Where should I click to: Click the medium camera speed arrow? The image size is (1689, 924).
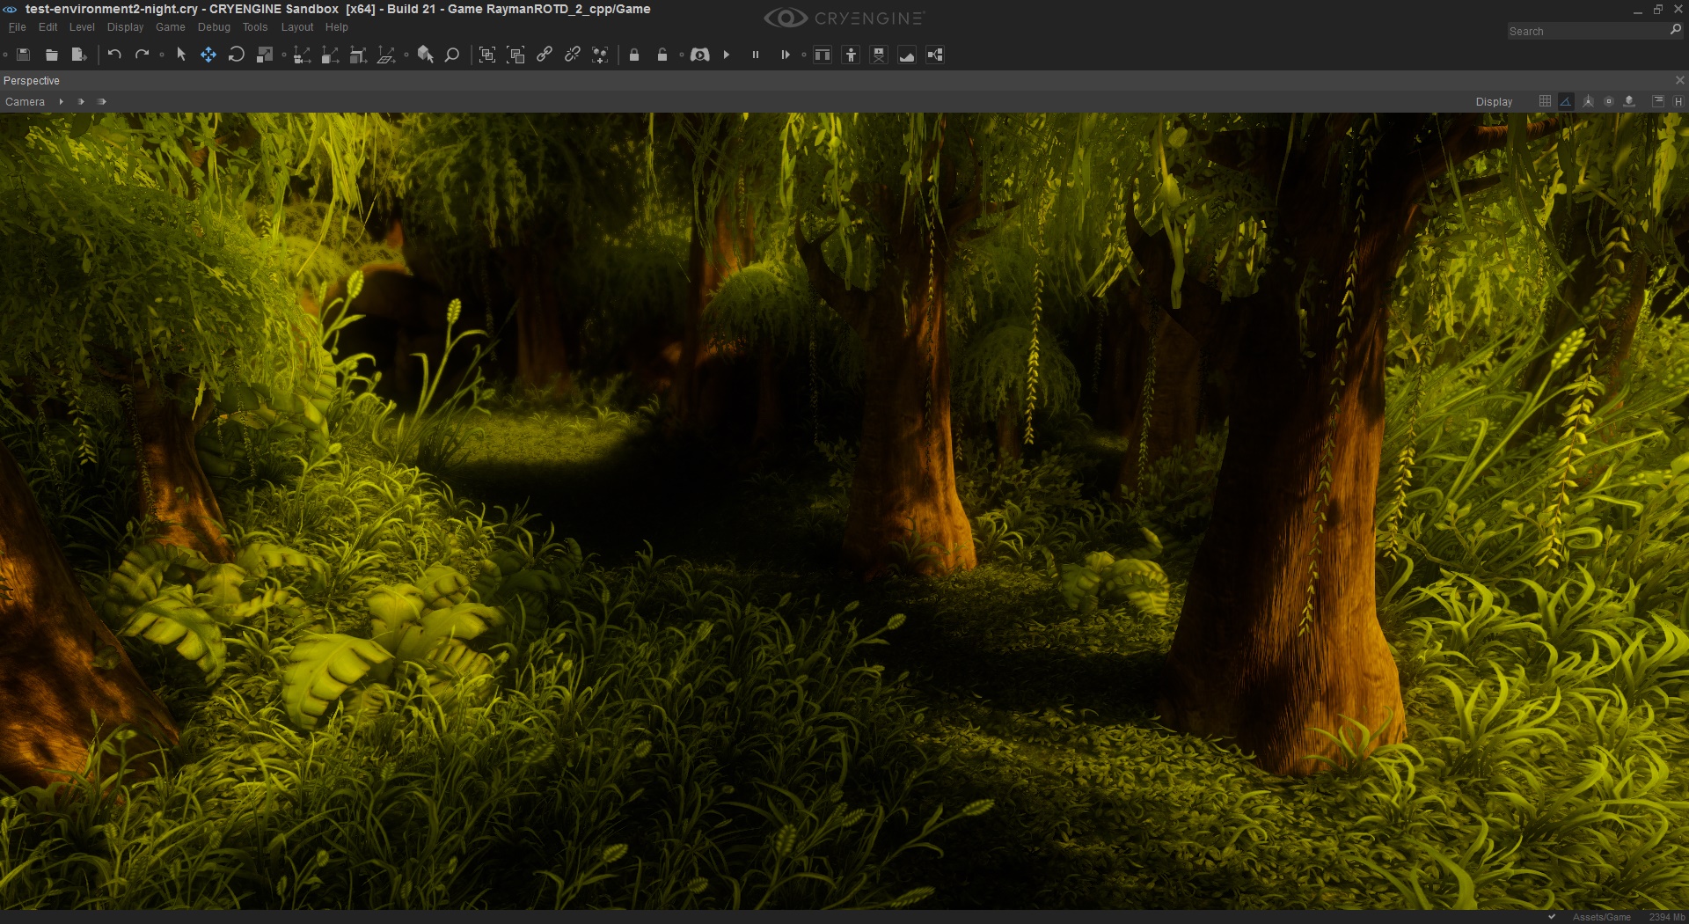(x=81, y=102)
